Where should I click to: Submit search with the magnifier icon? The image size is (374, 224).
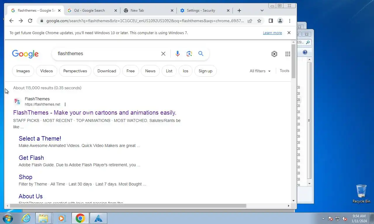click(201, 53)
